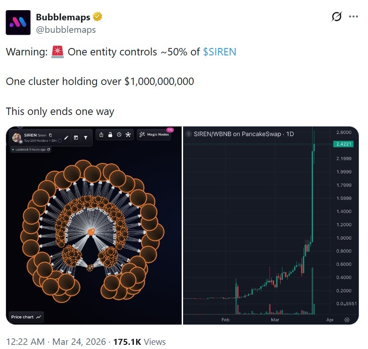Open the @bubblemaps handle link
The width and height of the screenshot is (368, 349).
(66, 30)
